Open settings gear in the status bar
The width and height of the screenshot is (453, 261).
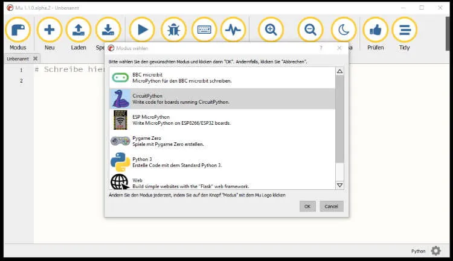pyautogui.click(x=436, y=251)
